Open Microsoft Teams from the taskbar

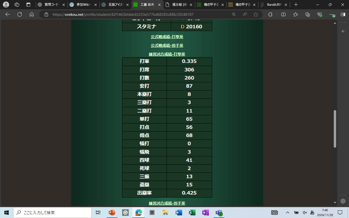pyautogui.click(x=219, y=212)
